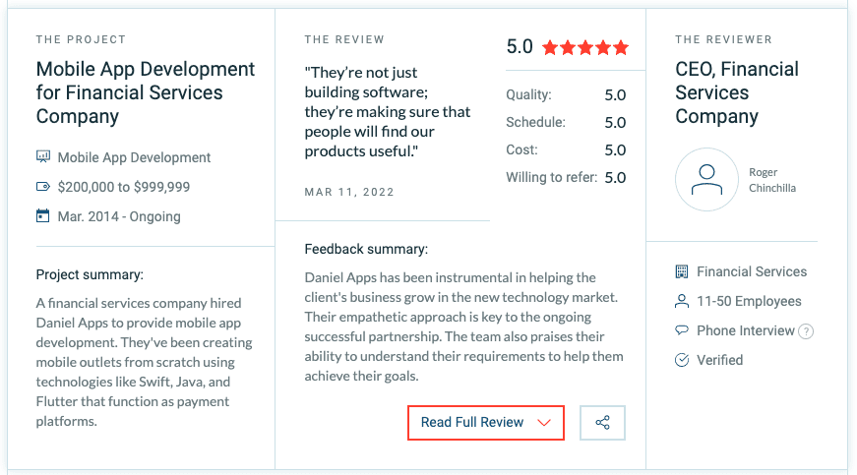Click the 5.0 overall rating score
The height and width of the screenshot is (475, 857).
520,47
